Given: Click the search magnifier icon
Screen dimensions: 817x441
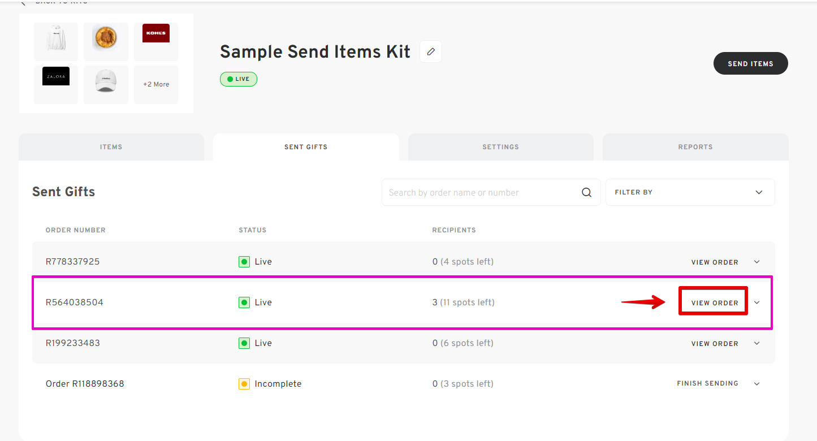Looking at the screenshot, I should pyautogui.click(x=586, y=192).
